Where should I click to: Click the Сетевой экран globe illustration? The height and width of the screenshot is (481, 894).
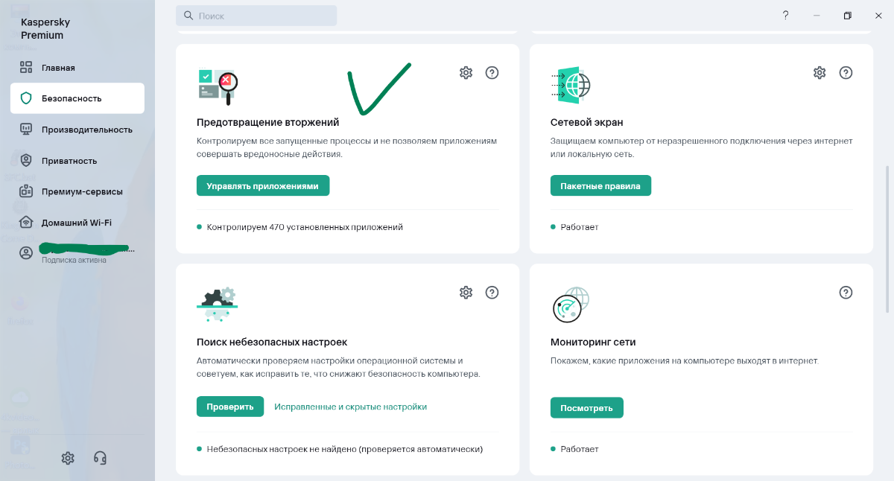[571, 84]
